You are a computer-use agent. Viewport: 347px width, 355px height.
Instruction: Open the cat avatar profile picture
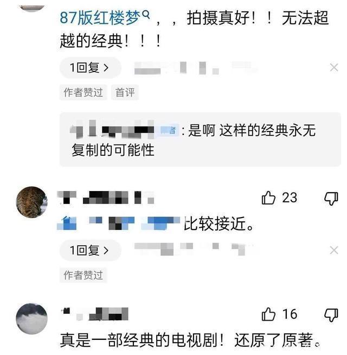tap(32, 202)
